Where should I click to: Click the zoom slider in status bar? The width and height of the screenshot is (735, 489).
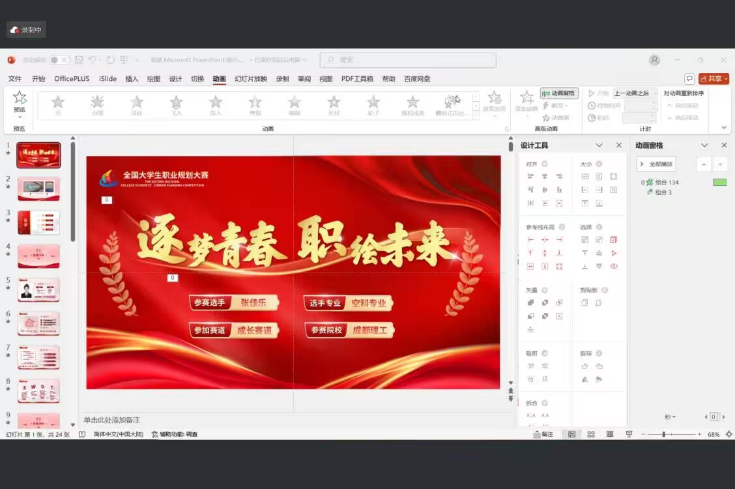[671, 434]
